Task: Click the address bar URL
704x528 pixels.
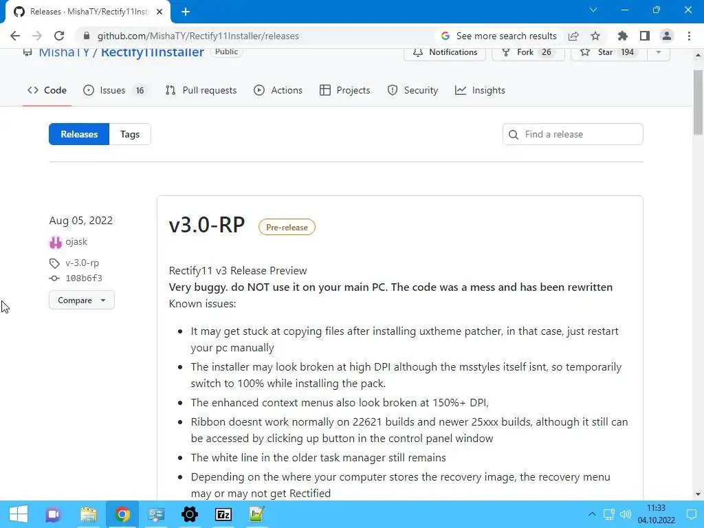Action: tap(198, 36)
